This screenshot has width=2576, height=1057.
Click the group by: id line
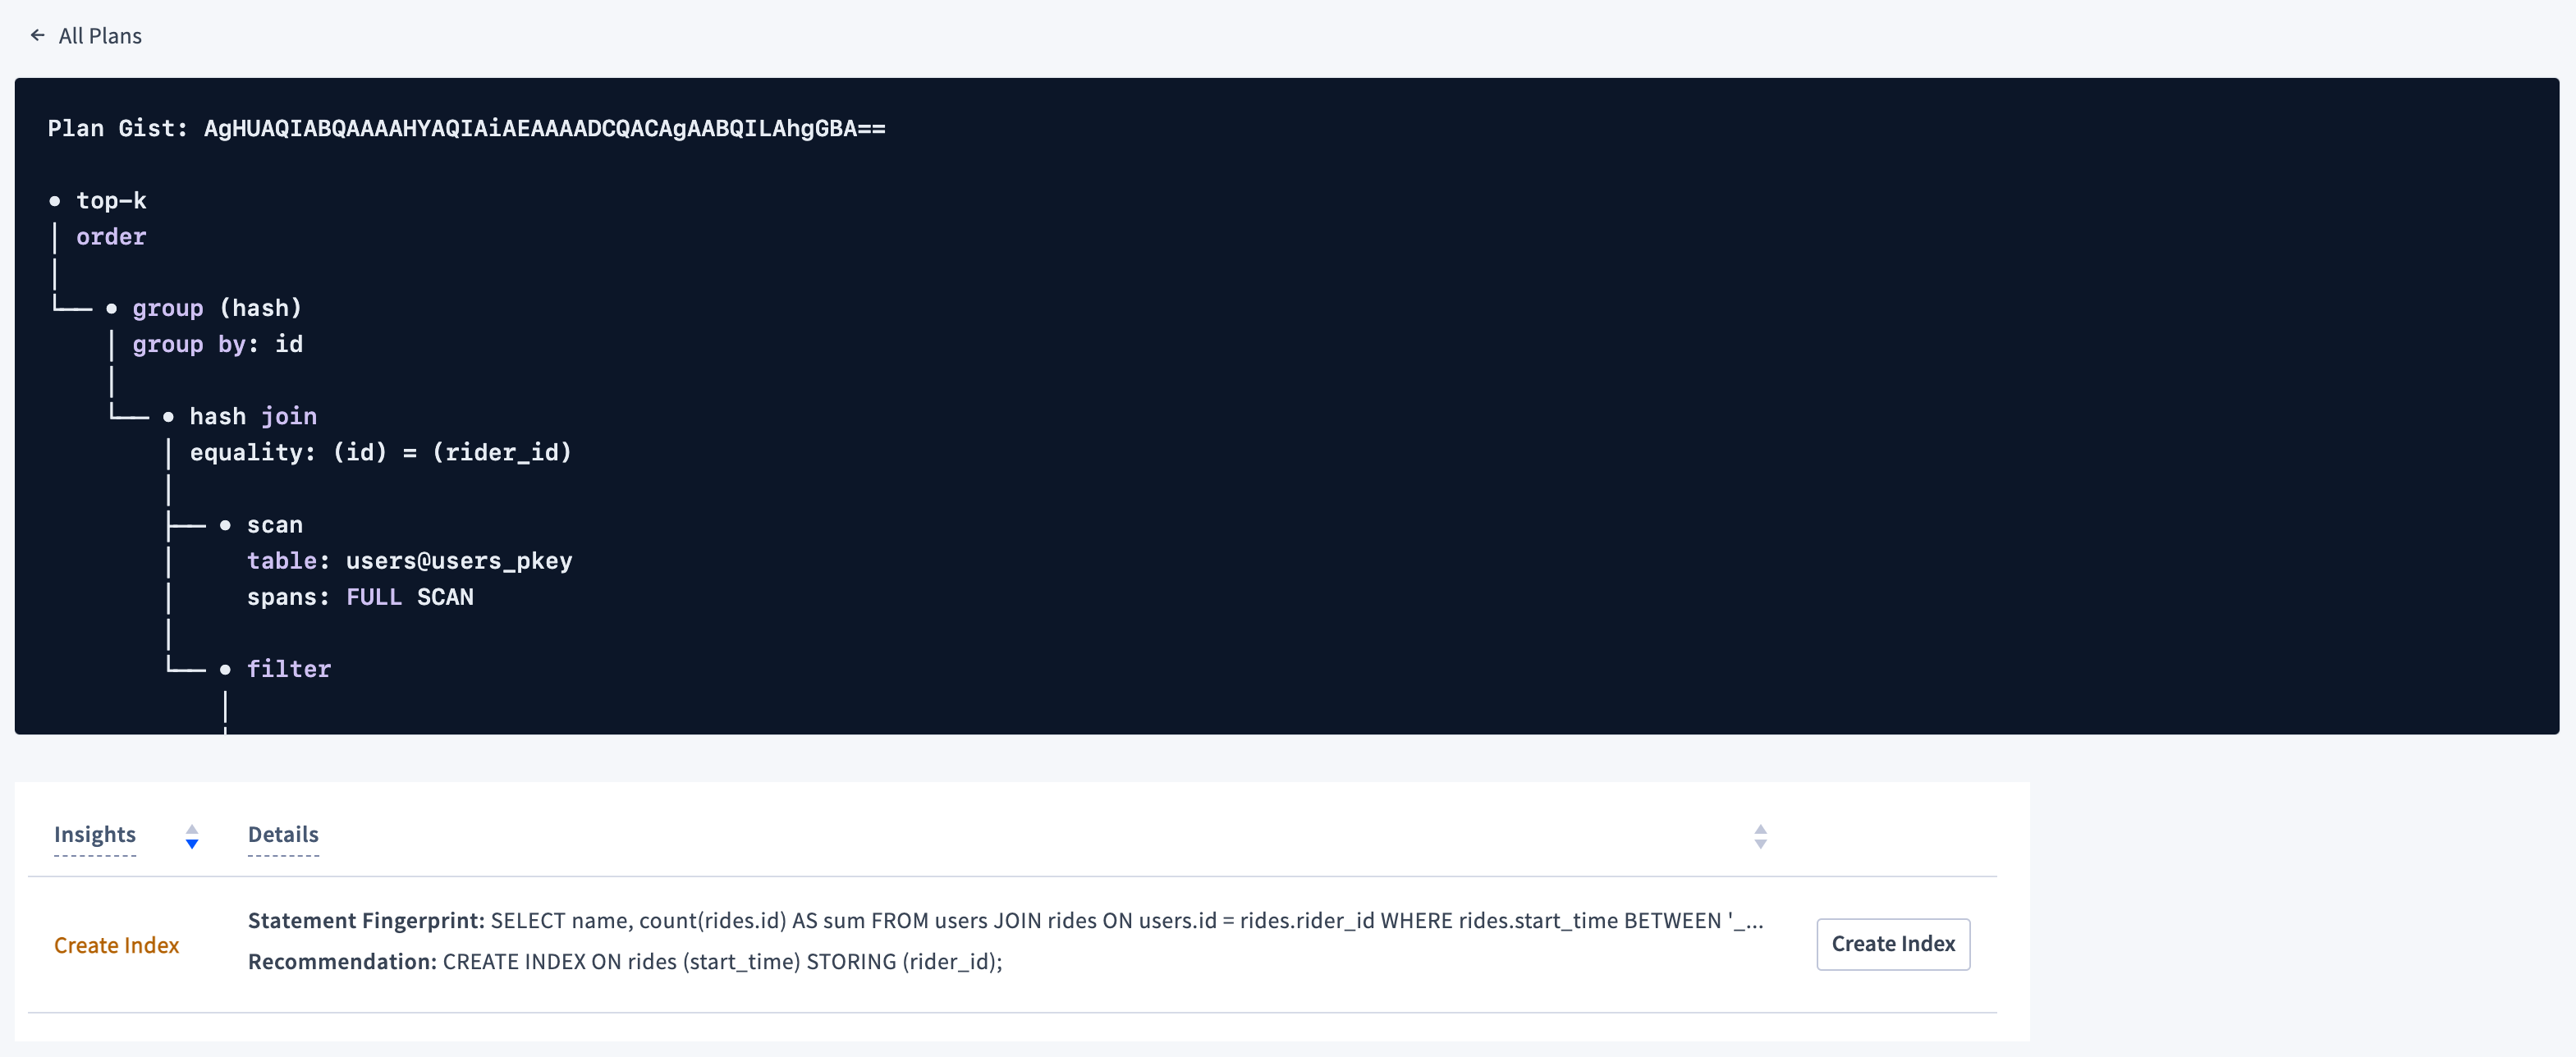pyautogui.click(x=217, y=344)
